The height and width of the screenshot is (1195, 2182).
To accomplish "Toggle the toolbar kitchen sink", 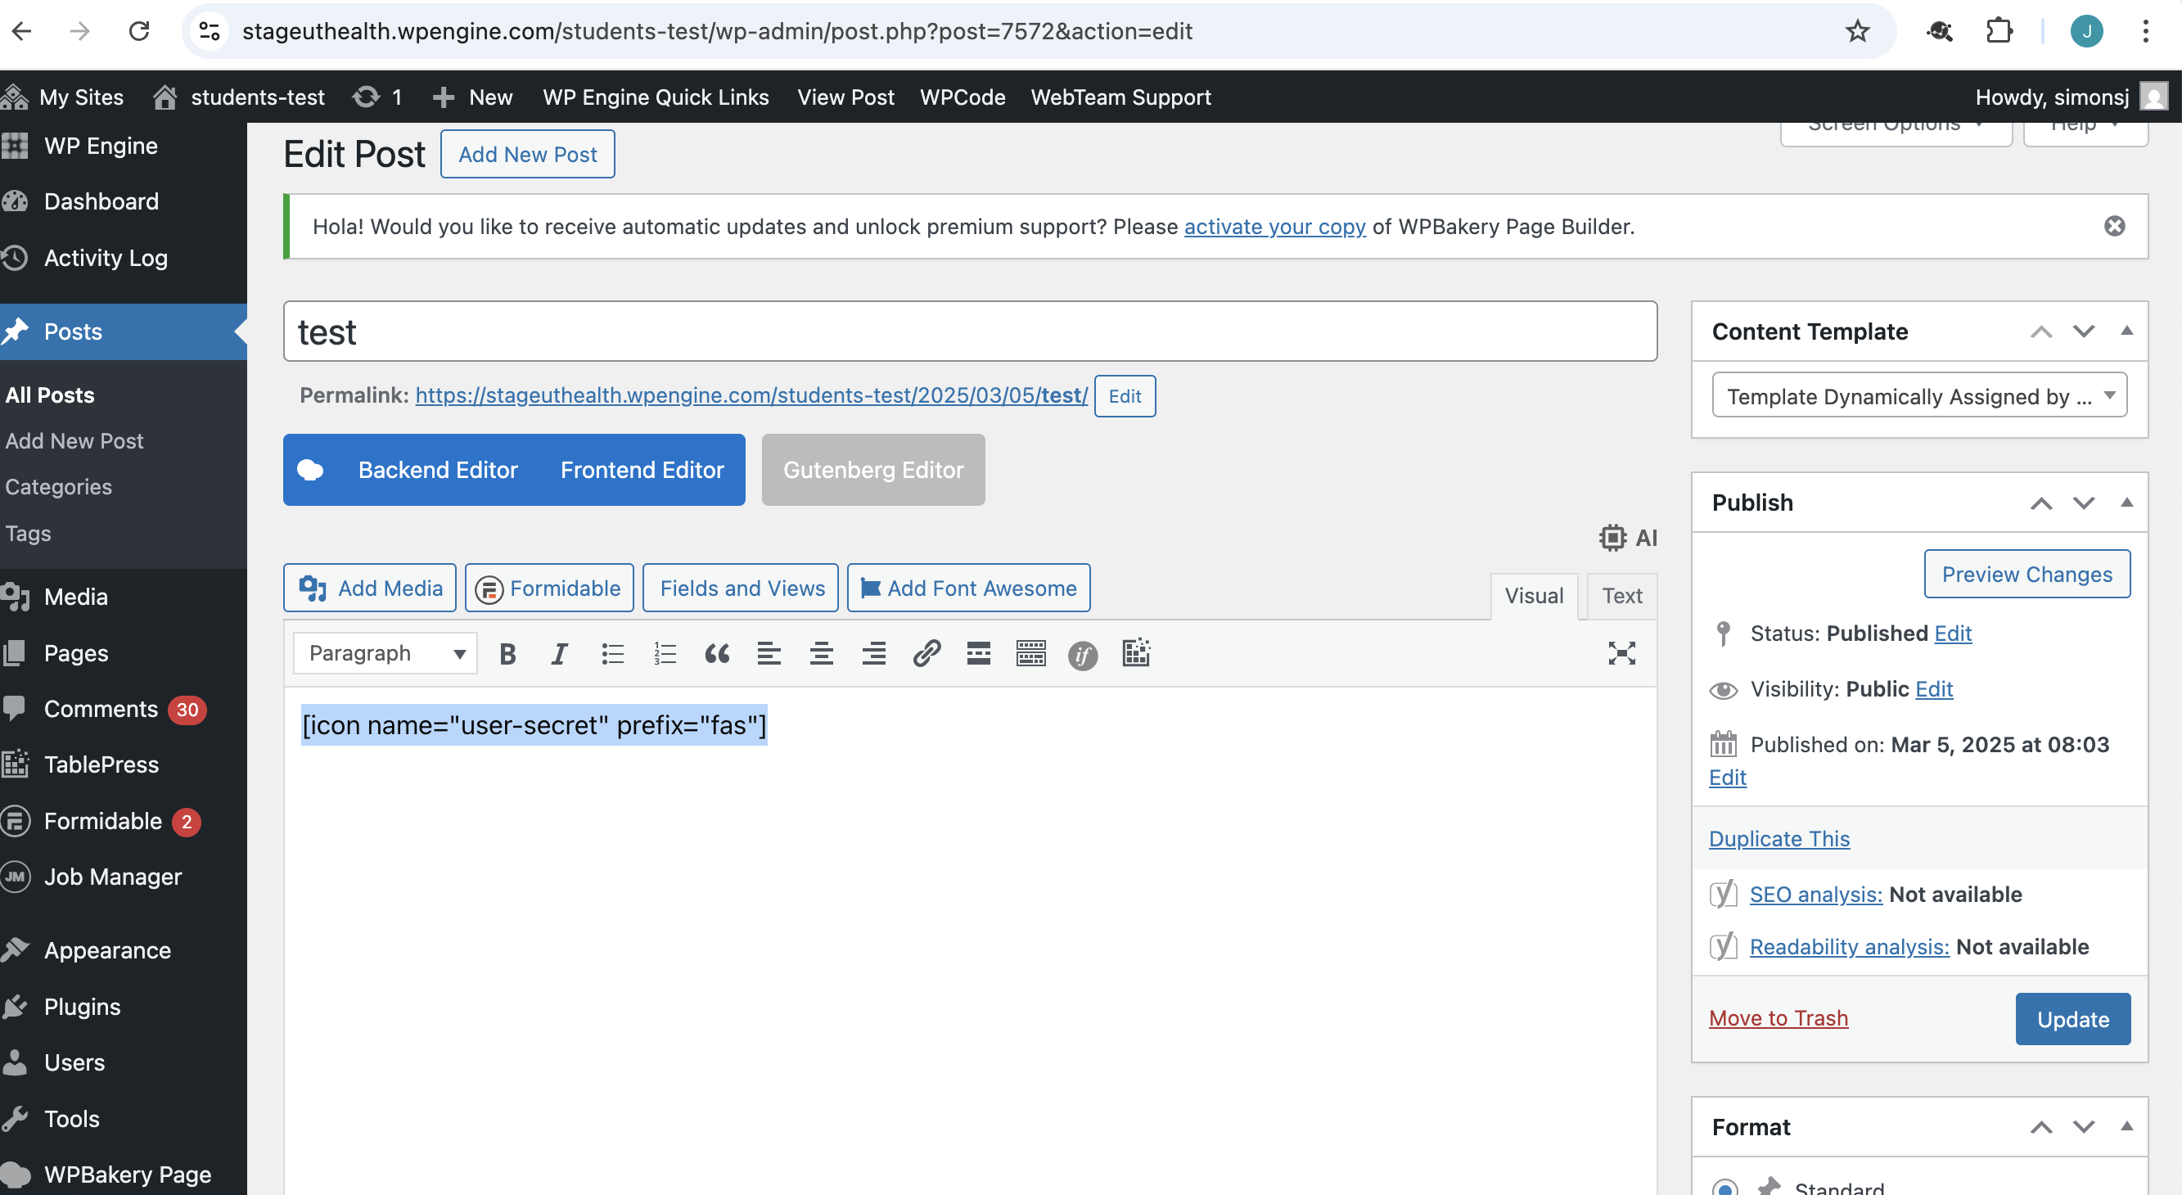I will click(x=1031, y=653).
